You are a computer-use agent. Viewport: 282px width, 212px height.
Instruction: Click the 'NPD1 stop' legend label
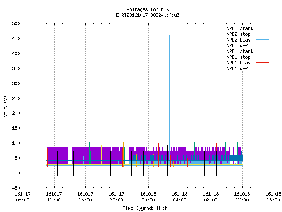tap(238, 57)
